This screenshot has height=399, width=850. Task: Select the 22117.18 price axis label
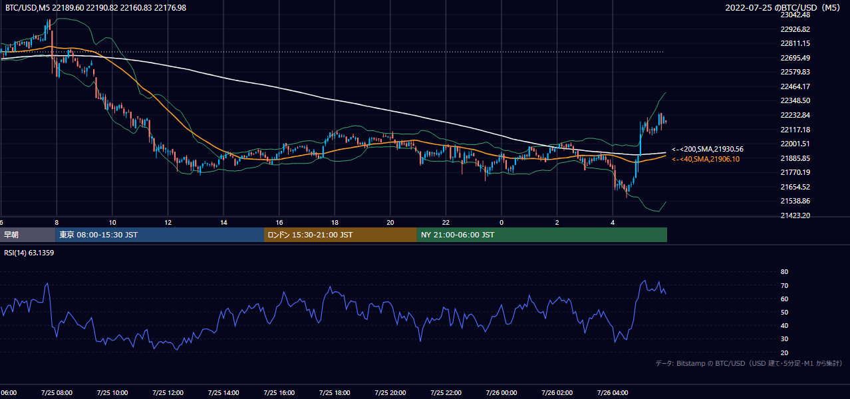(795, 129)
